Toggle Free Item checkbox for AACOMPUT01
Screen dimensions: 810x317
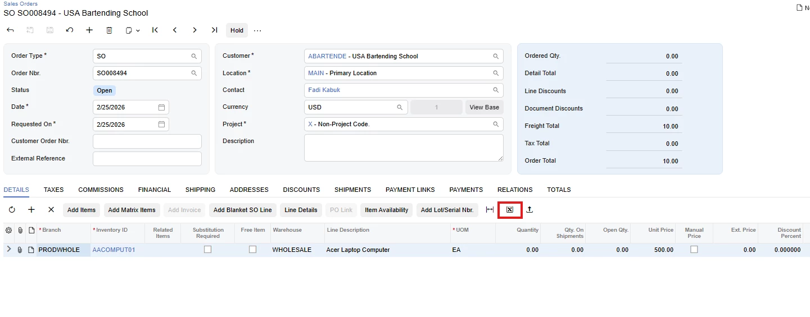coord(252,250)
